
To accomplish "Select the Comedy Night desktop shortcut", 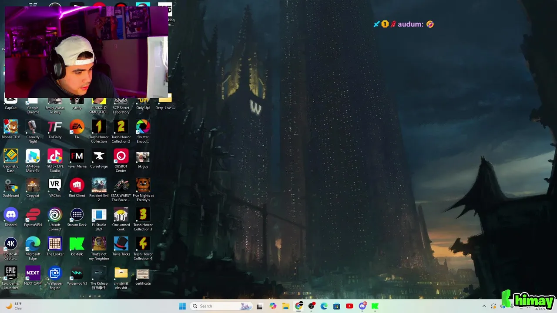I will [33, 127].
